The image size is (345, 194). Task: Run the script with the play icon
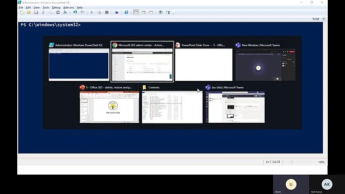coord(92,12)
